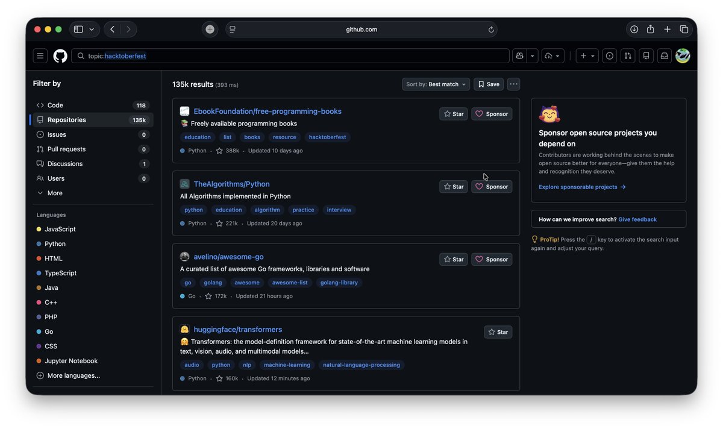Image resolution: width=723 pixels, height=429 pixels.
Task: Click the Give feedback link
Action: pos(637,219)
